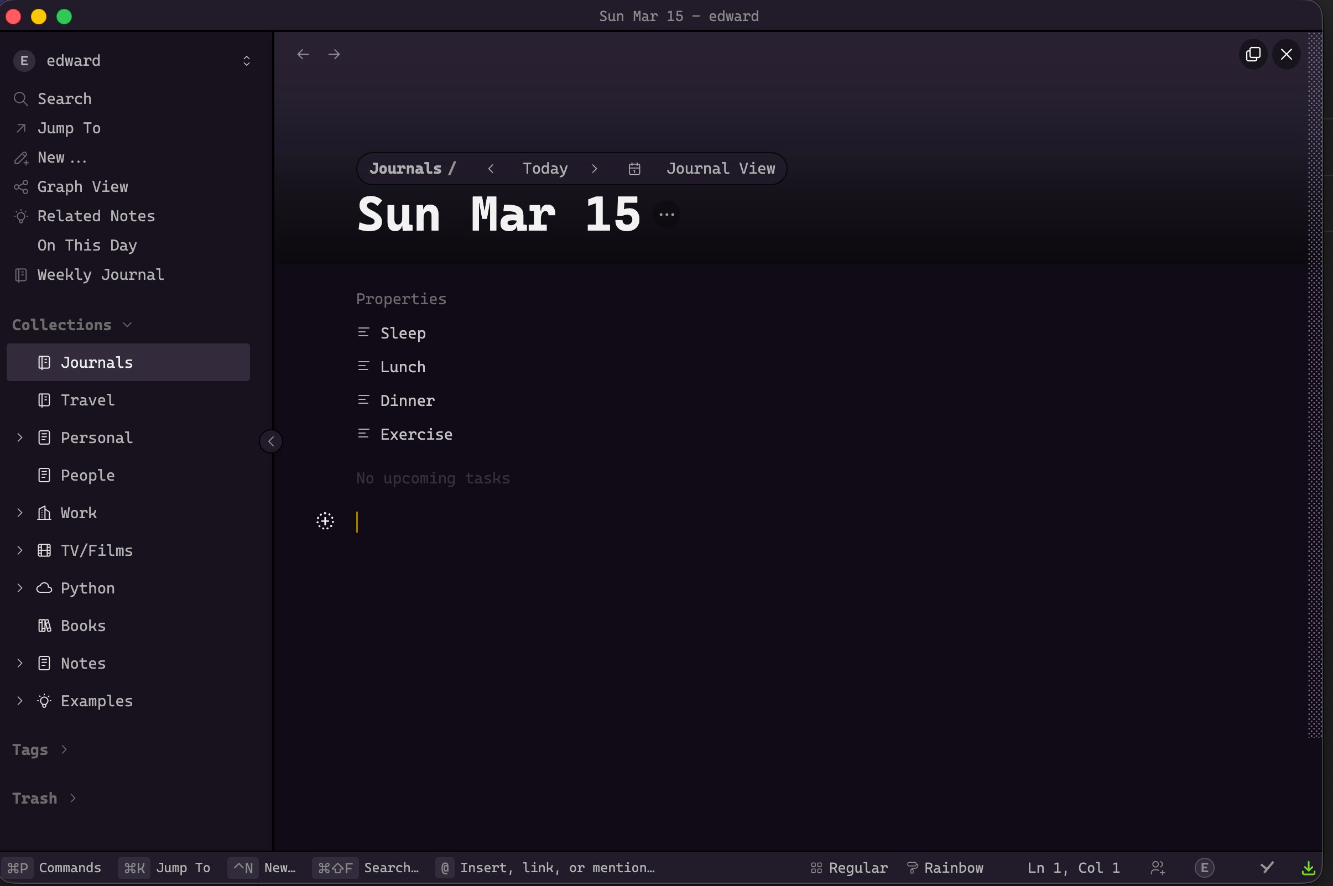Open the duplicate panel icon top right

click(x=1253, y=54)
